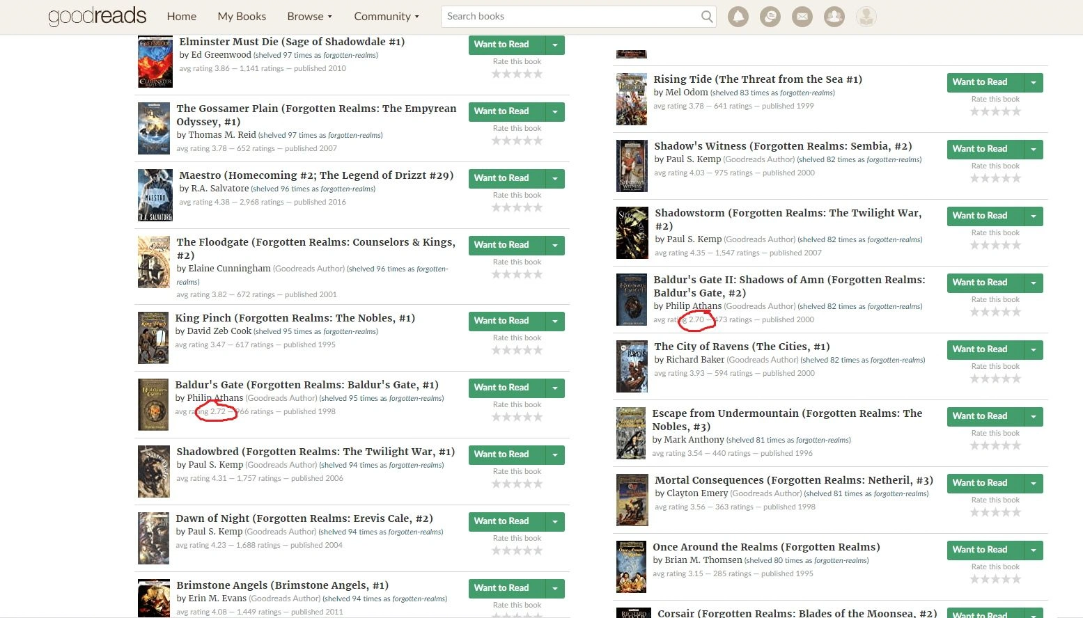1083x618 pixels.
Task: Click Want to Read for Escape from Undermountain
Action: coord(985,416)
